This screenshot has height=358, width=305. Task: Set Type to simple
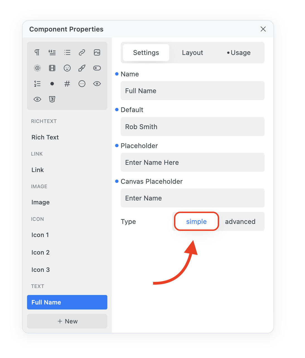[196, 221]
